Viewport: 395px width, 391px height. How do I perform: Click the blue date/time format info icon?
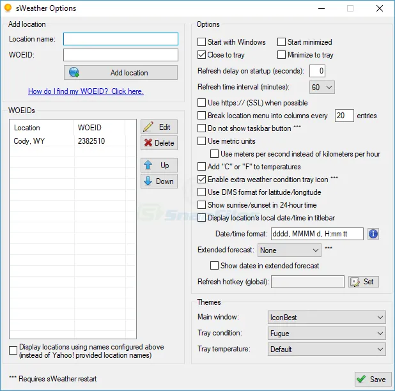click(373, 234)
